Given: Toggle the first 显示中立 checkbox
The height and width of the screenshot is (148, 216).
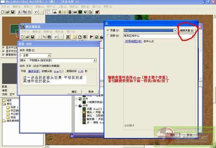Looking at the screenshot, I should pyautogui.click(x=4, y=47).
